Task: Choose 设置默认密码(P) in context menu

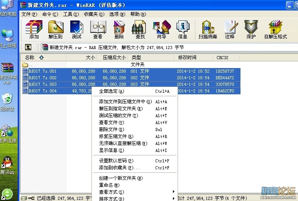Action: point(135,161)
